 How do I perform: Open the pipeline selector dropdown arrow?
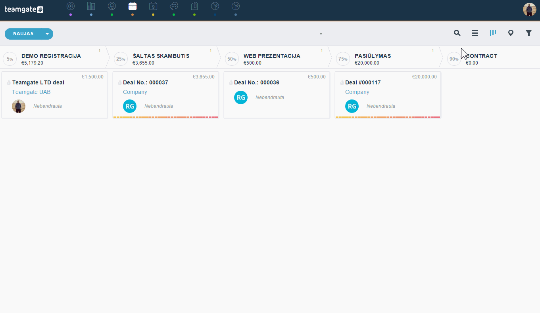pos(321,34)
